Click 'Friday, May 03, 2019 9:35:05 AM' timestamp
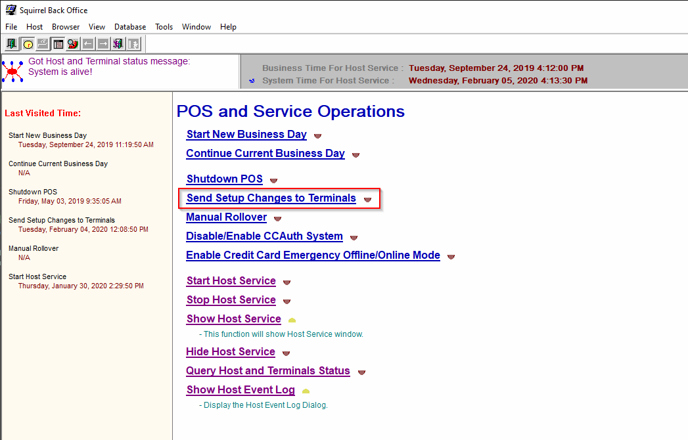Image resolution: width=688 pixels, height=440 pixels. coord(70,202)
